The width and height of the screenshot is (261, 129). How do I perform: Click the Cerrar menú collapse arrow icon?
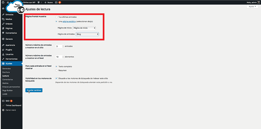(3, 110)
